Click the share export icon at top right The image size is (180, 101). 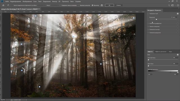click(x=178, y=5)
